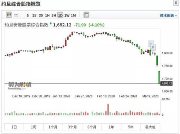Switch to the area line chart icon
This screenshot has height=134, width=180.
tap(16, 15)
